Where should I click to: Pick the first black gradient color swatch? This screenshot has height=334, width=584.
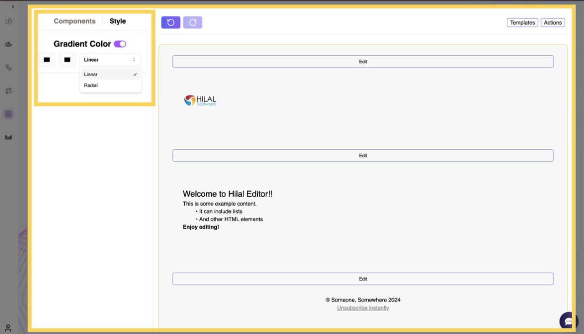coord(47,60)
